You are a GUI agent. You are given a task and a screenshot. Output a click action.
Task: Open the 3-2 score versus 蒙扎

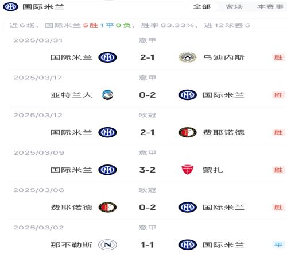pyautogui.click(x=148, y=170)
